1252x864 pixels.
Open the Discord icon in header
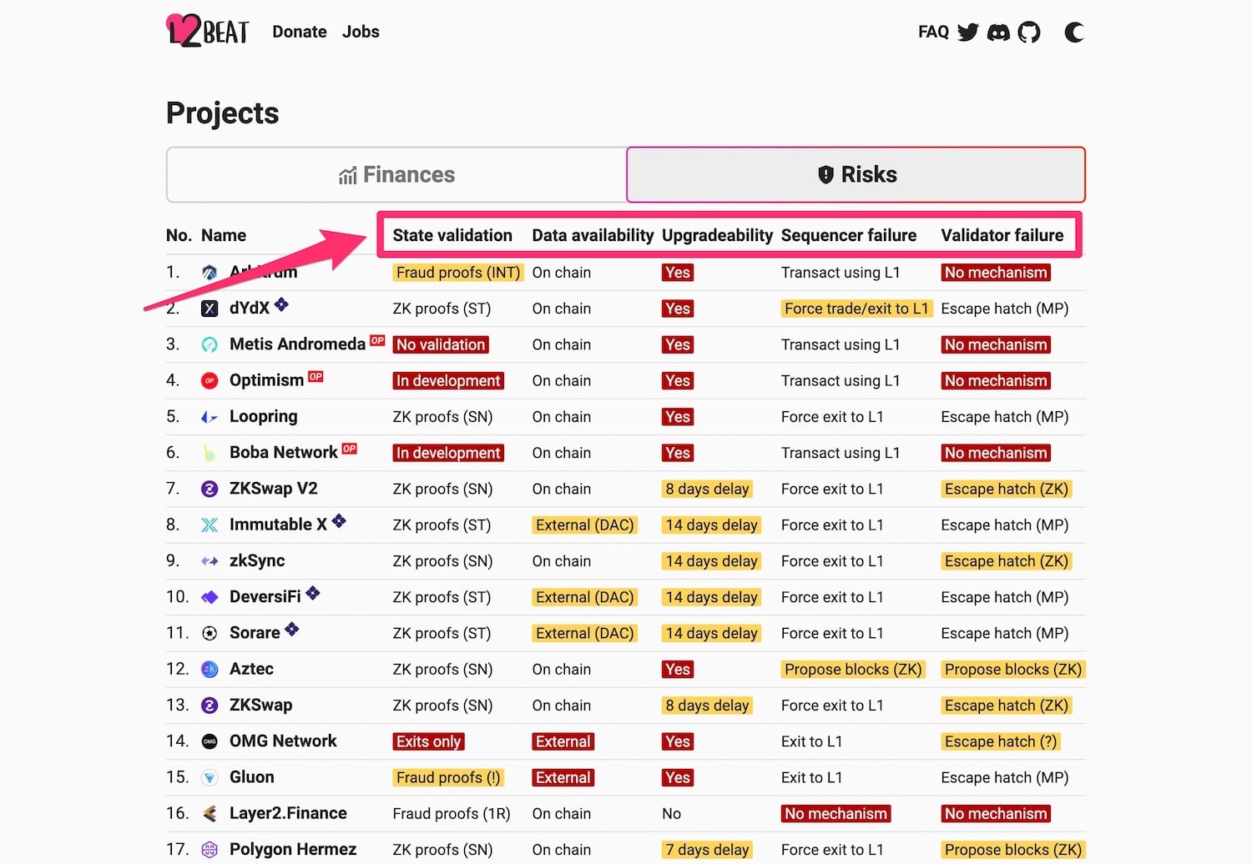[x=998, y=33]
